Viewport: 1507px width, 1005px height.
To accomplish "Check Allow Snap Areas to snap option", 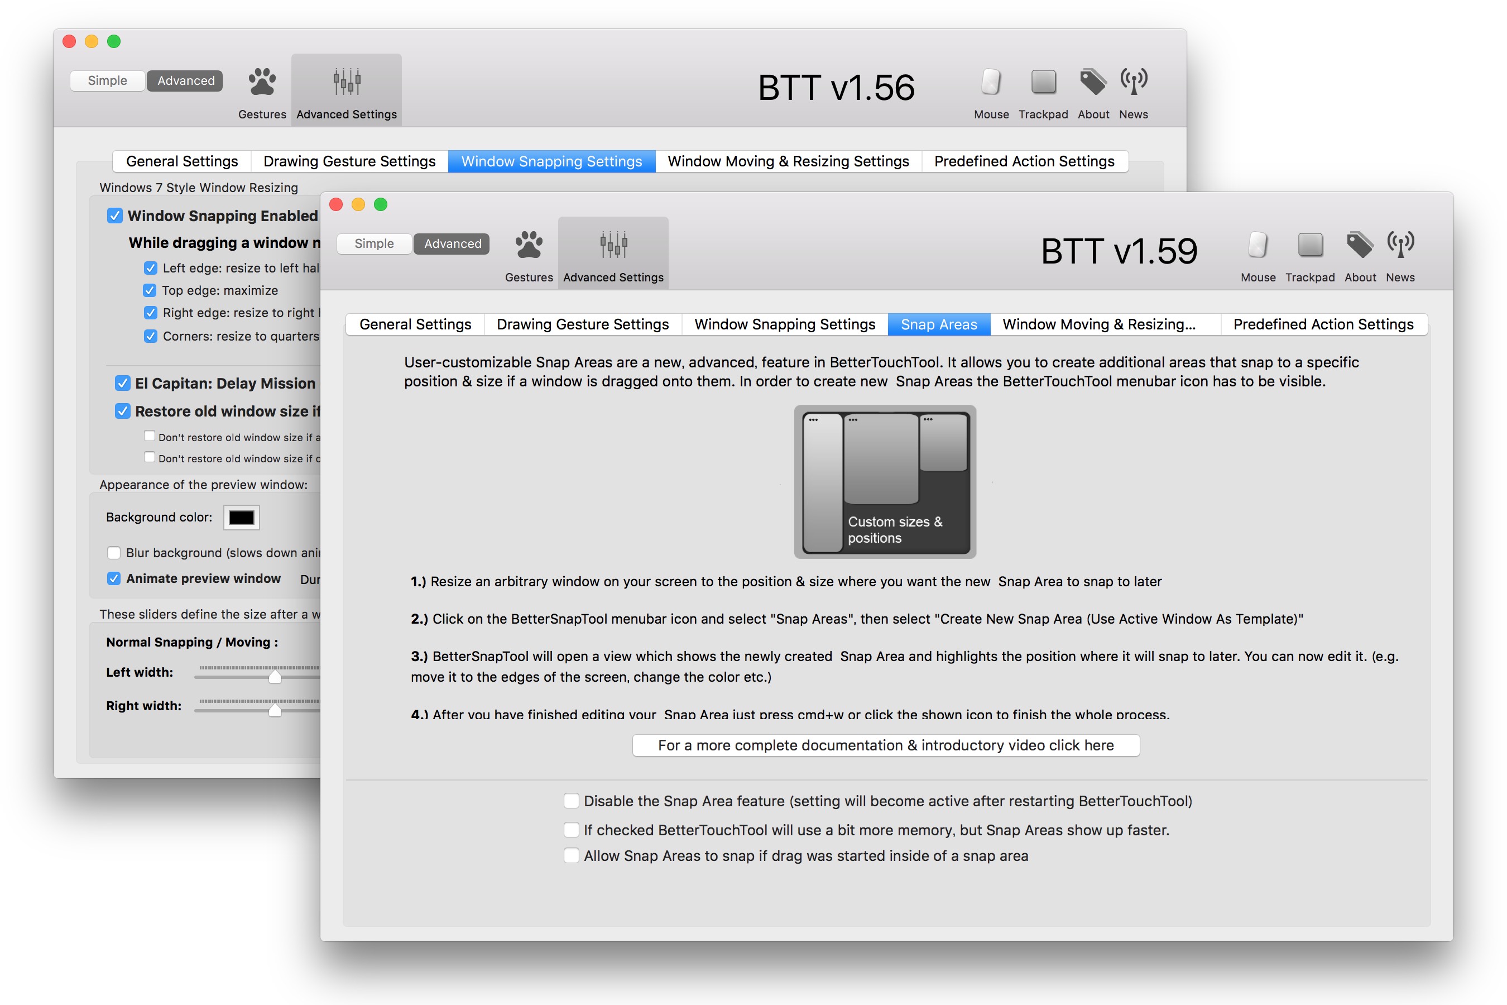I will pyautogui.click(x=572, y=856).
